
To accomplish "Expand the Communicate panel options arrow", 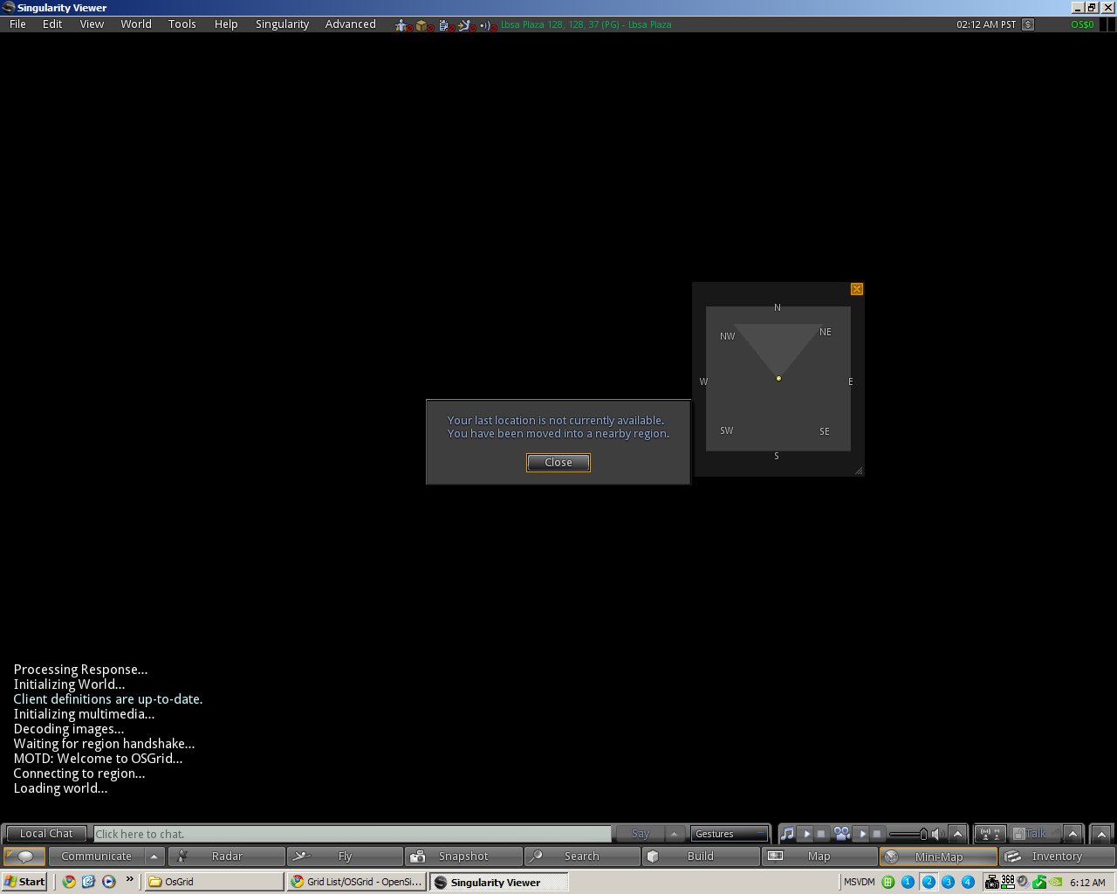I will 154,856.
